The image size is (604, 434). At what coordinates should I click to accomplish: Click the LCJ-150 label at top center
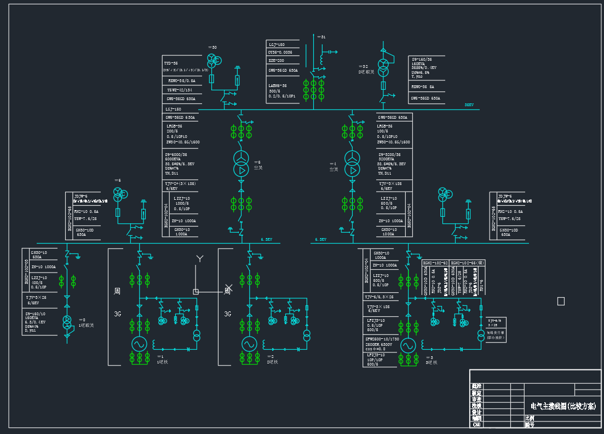tap(277, 44)
